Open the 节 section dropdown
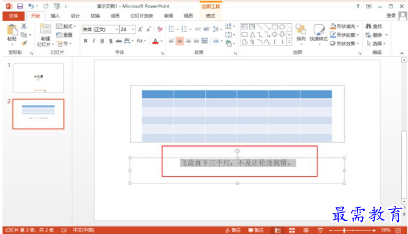408x234 pixels. 64,44
